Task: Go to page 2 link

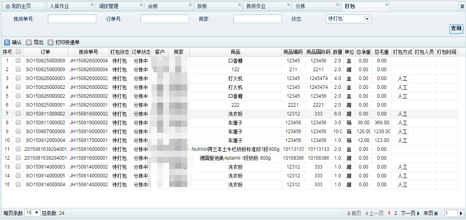Action: (x=396, y=213)
